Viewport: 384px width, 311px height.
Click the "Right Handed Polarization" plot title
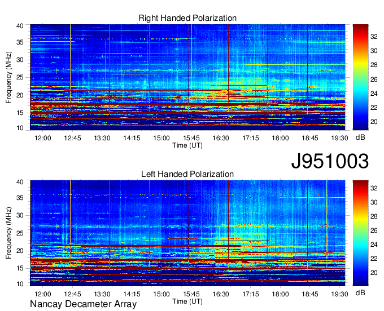click(187, 18)
